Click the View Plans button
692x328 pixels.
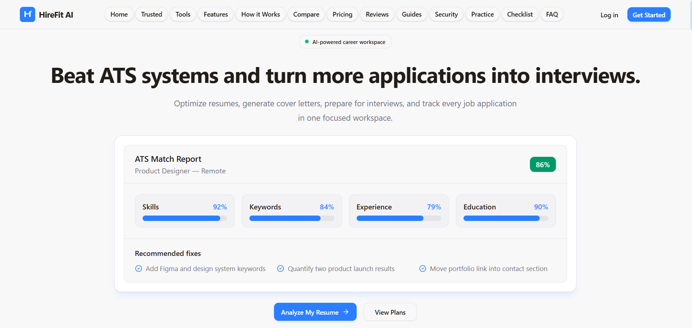point(390,312)
